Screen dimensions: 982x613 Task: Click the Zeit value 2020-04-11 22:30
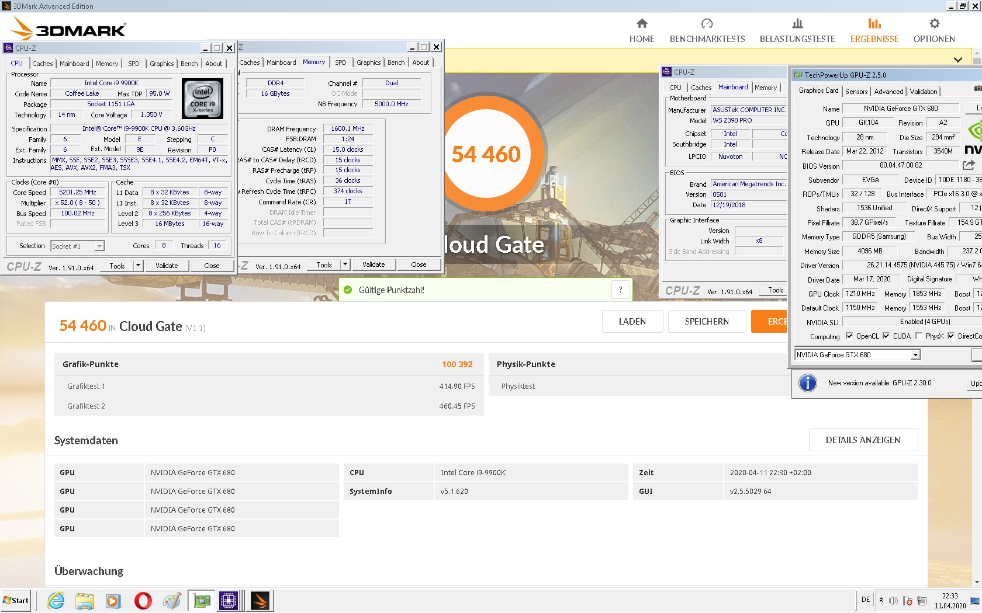click(770, 473)
